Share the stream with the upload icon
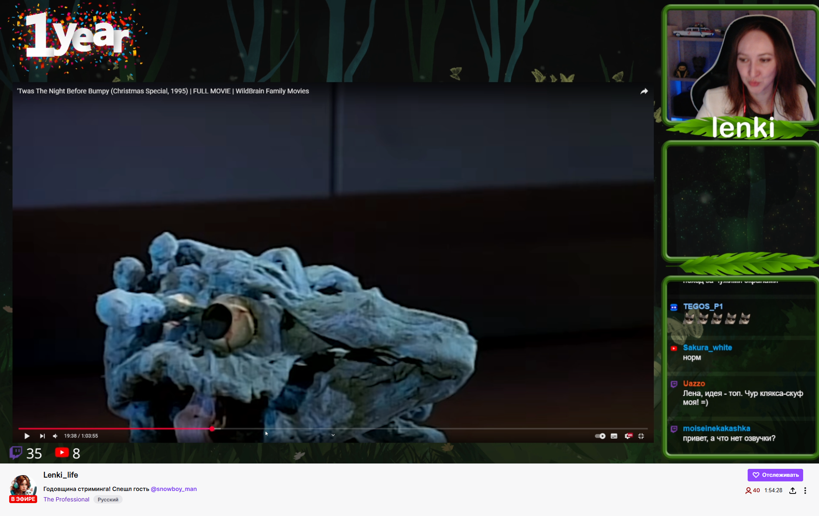The image size is (819, 516). click(793, 491)
